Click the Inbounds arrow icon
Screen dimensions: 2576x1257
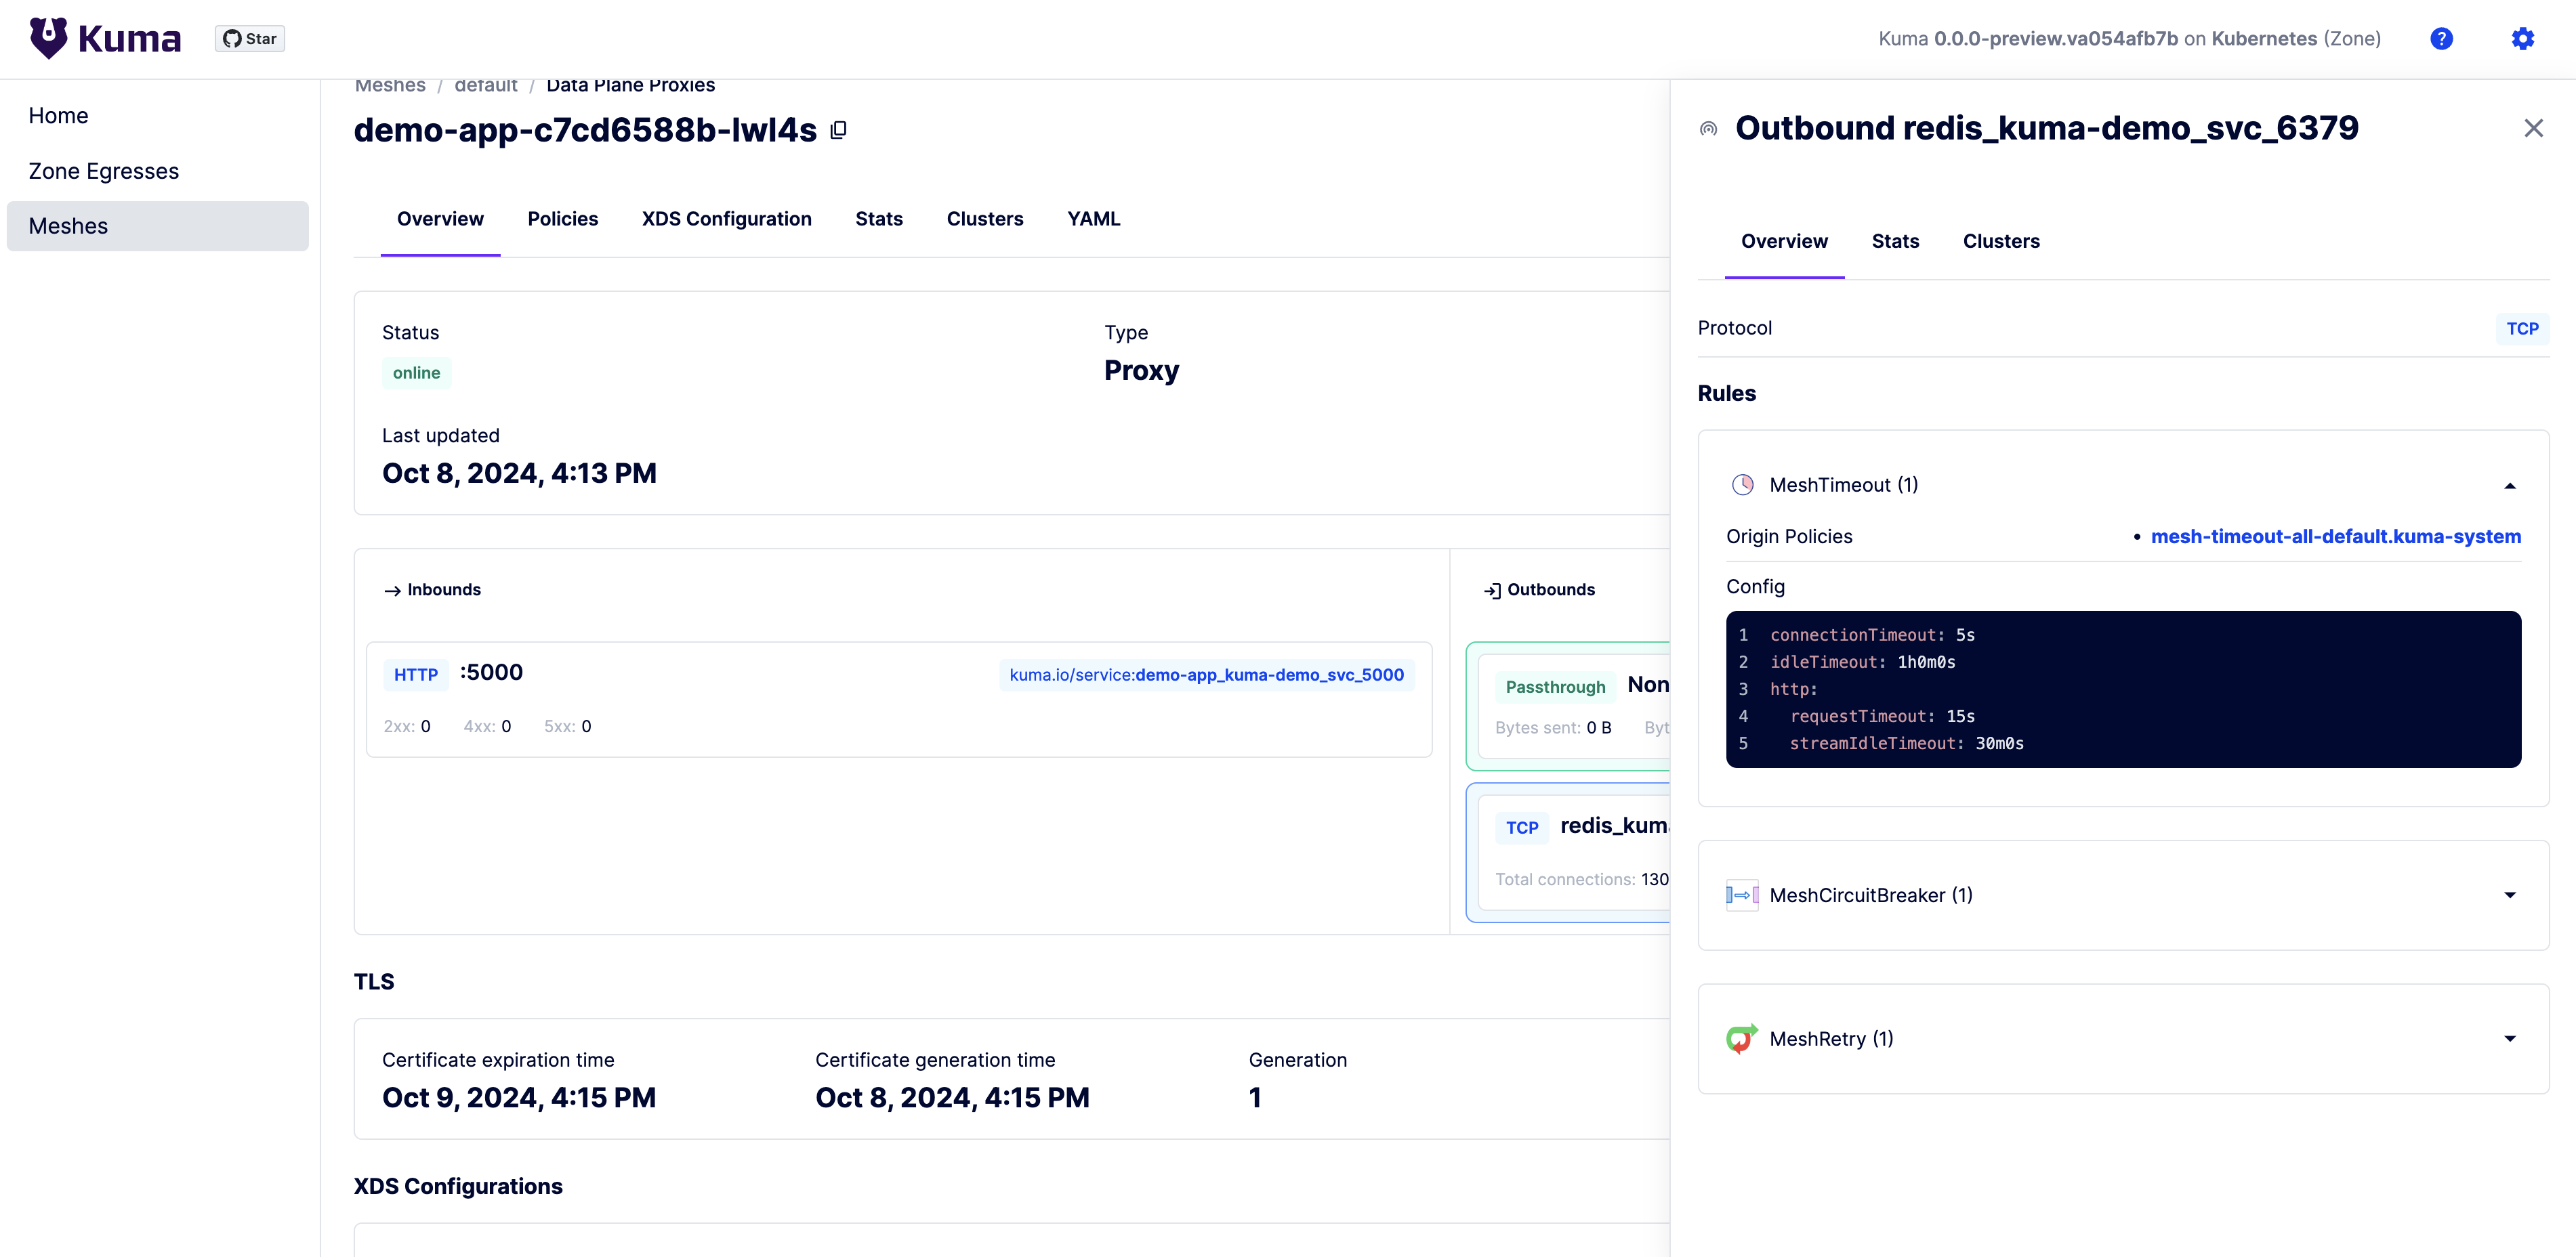[x=392, y=589]
